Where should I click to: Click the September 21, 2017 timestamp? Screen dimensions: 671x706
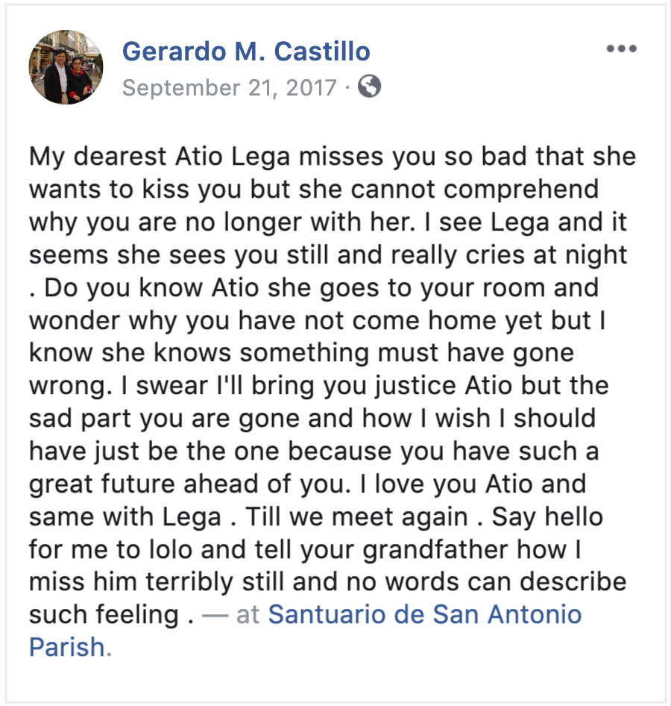229,88
